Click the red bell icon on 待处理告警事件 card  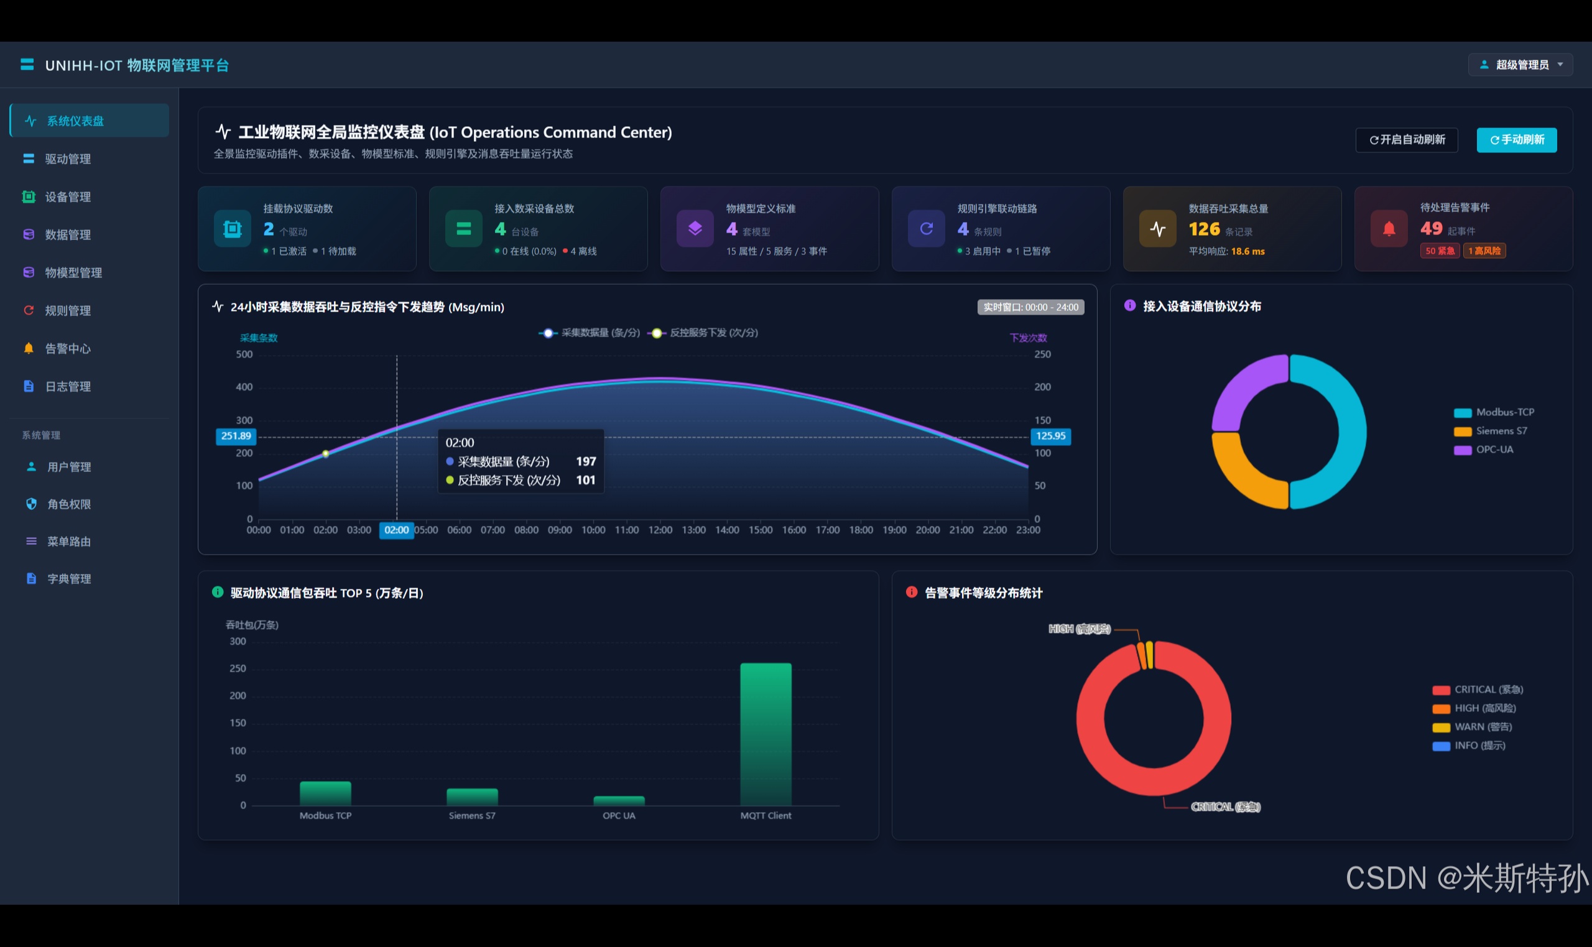point(1389,228)
